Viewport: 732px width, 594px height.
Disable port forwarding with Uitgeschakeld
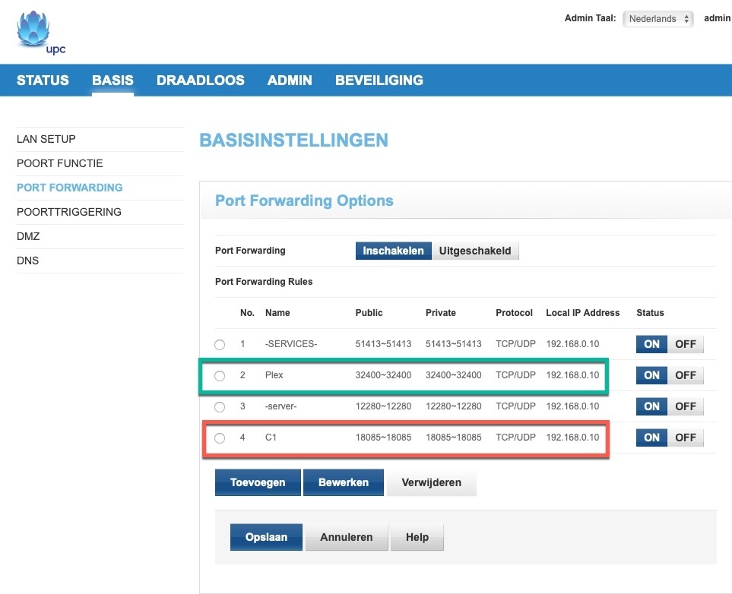[x=475, y=251]
